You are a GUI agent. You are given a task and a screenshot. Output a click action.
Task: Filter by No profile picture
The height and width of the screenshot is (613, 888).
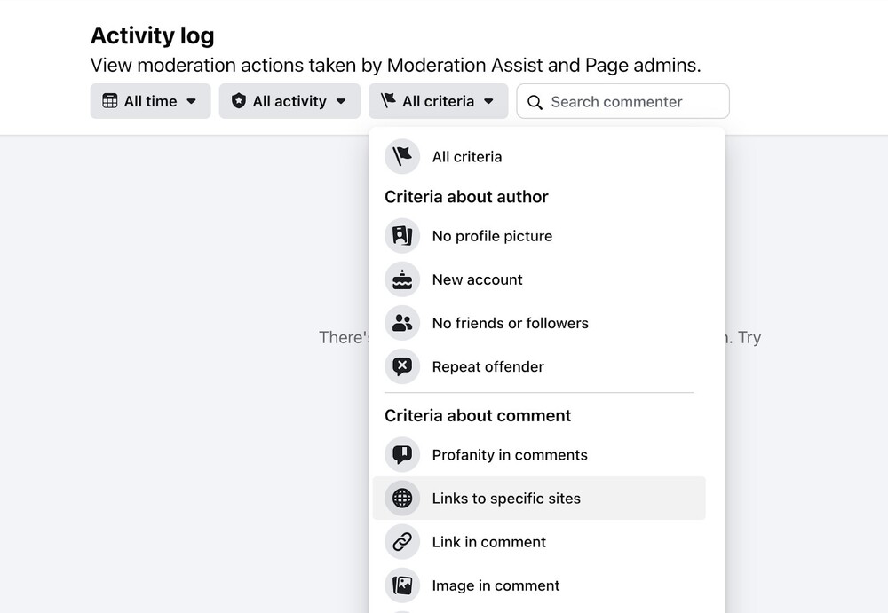(x=539, y=236)
